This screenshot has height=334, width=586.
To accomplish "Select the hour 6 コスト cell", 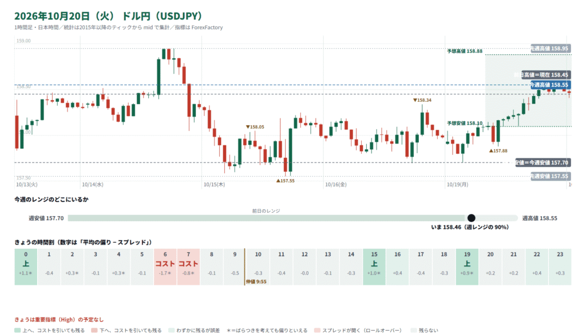I will pos(165,267).
